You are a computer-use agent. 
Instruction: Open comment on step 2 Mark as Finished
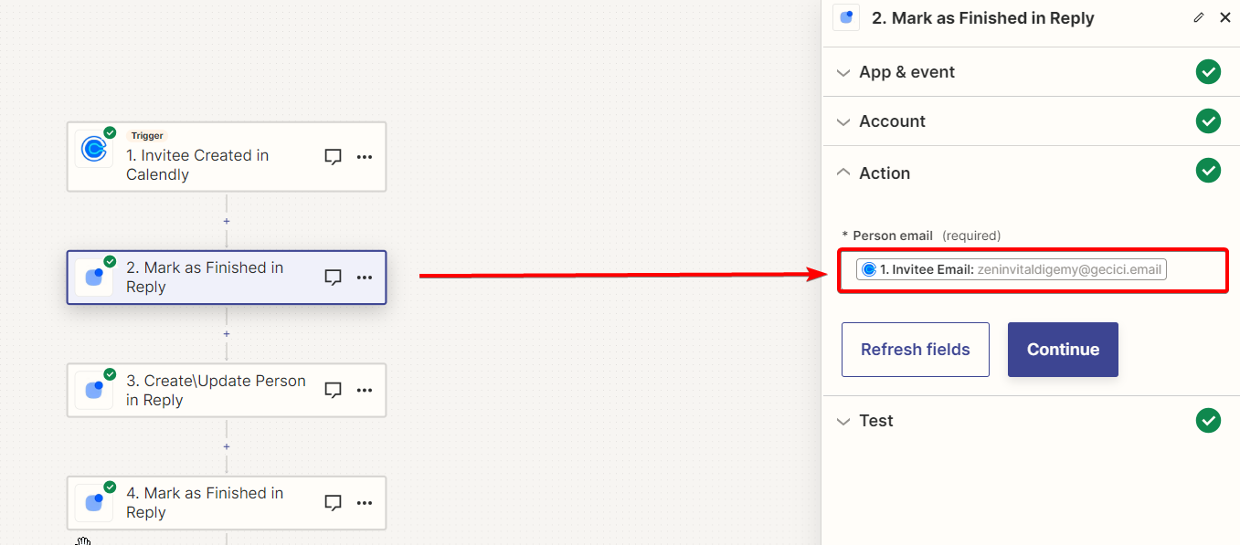tap(334, 278)
